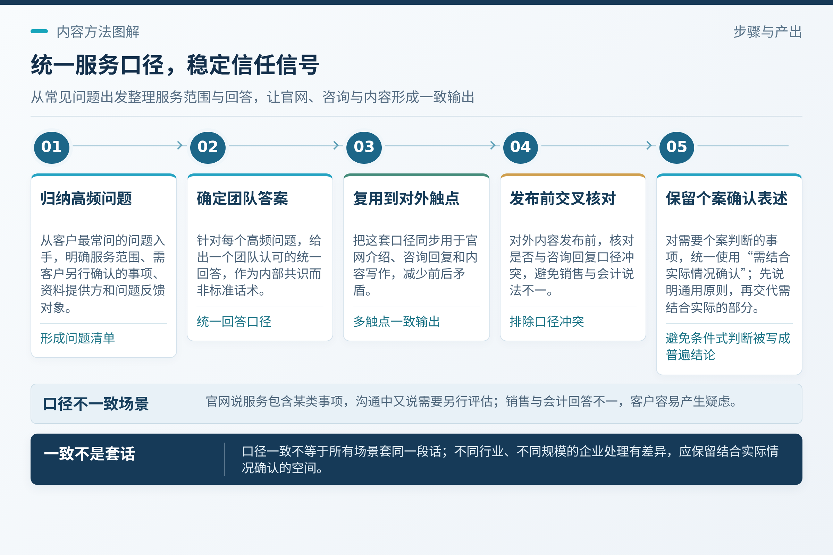Click the callout title 口径不一致场景
This screenshot has width=833, height=555.
(96, 404)
